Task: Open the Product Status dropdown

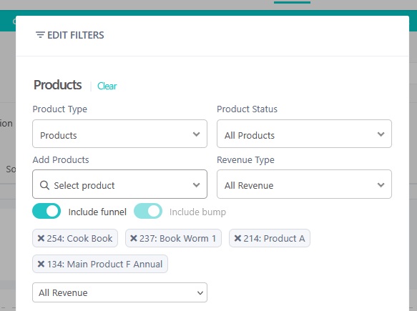Action: (x=304, y=134)
